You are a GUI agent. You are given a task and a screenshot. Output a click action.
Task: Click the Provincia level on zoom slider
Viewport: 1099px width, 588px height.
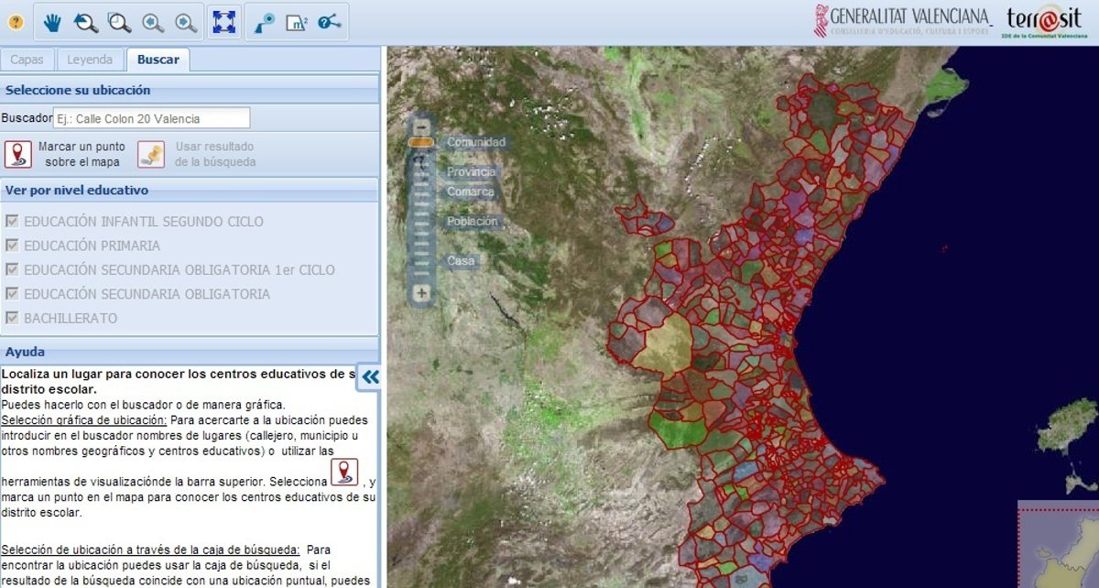[471, 171]
